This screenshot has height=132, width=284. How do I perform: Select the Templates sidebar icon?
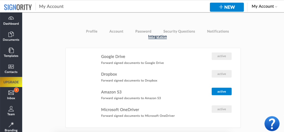pos(11,50)
